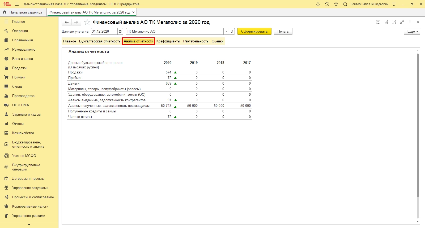Open favorites star in the title bar
425x228 pixels.
336,4
